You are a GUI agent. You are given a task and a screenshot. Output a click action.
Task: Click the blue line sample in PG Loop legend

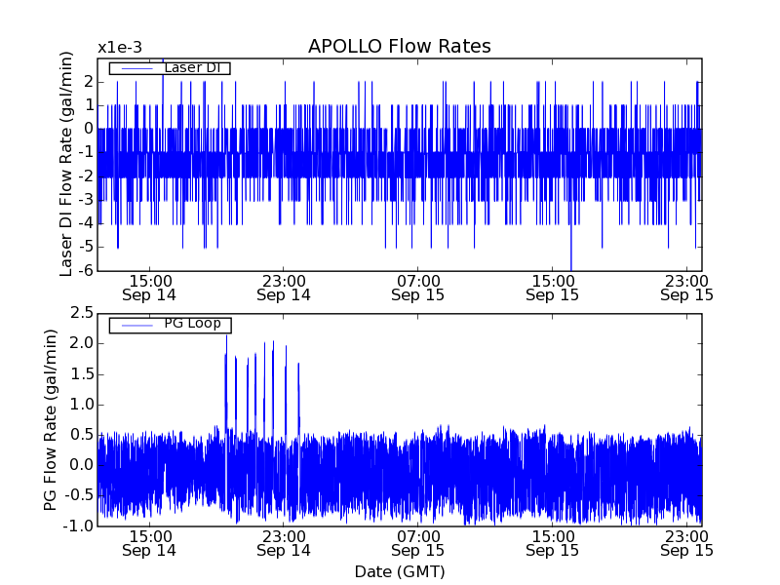(x=136, y=325)
